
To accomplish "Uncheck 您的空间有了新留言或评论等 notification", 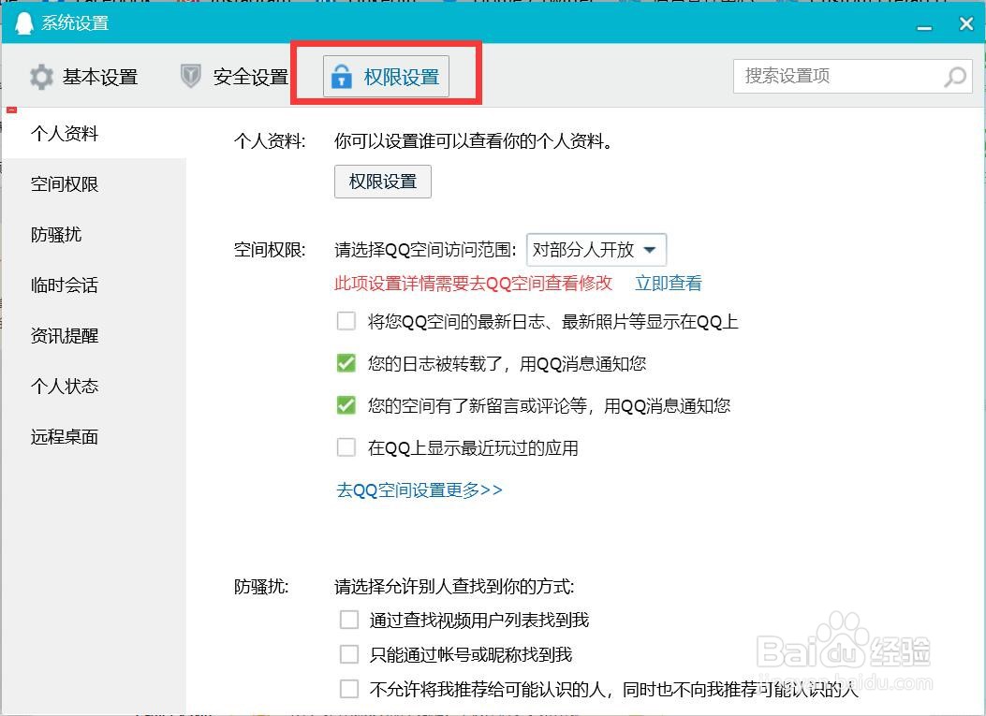I will coord(346,405).
